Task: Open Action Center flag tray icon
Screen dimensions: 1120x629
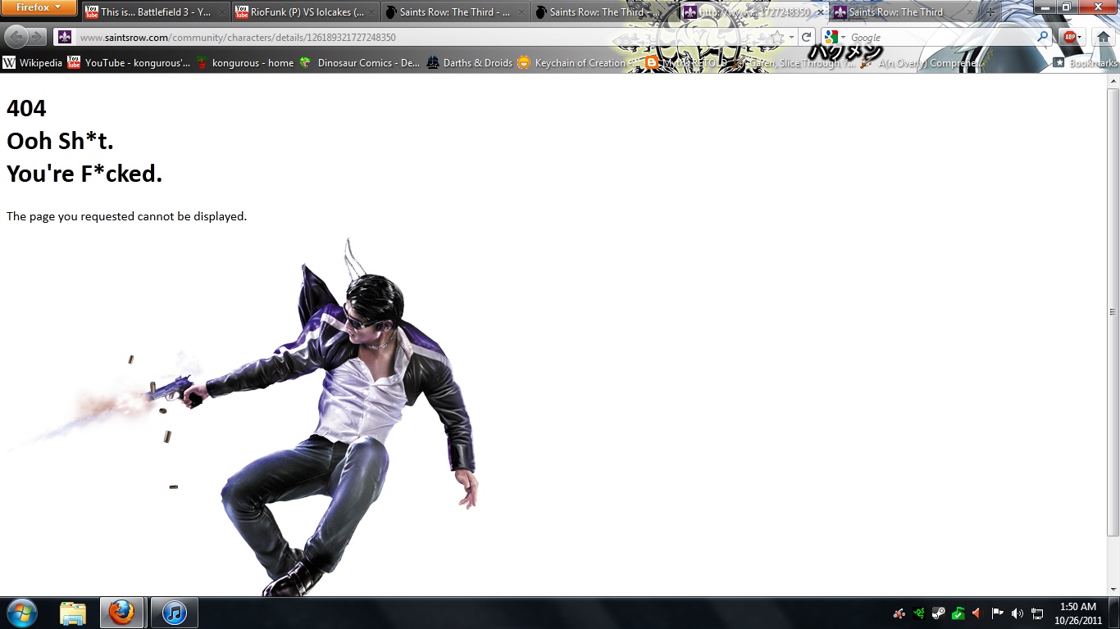Action: pyautogui.click(x=998, y=613)
